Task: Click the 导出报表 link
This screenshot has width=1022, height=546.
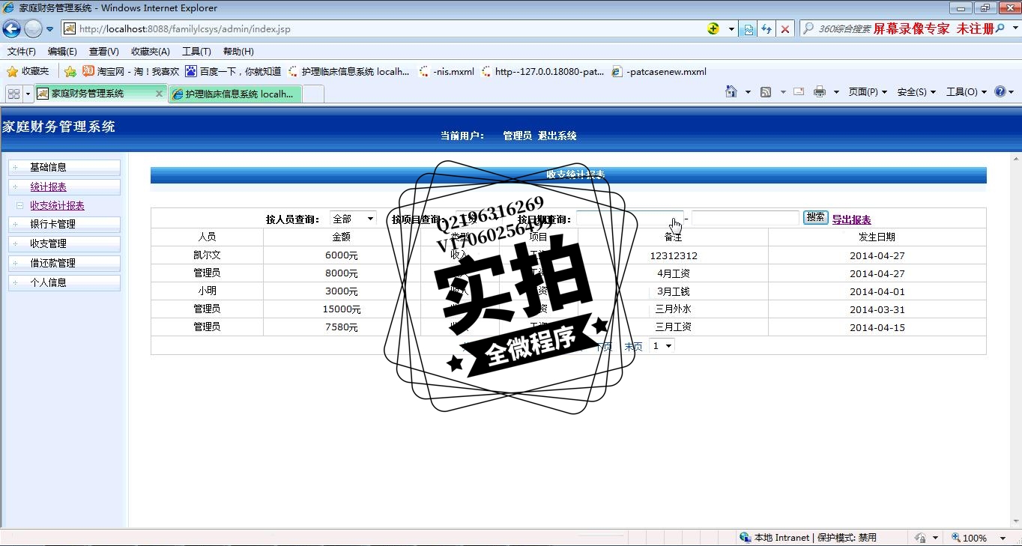Action: (x=851, y=219)
